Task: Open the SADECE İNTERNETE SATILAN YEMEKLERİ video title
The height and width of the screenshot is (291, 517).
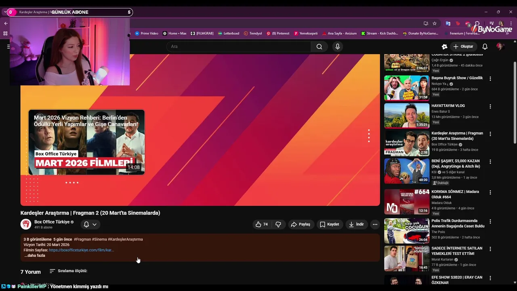Action: (x=457, y=251)
